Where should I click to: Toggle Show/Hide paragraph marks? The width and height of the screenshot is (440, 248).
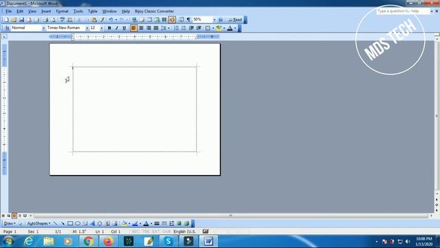188,20
